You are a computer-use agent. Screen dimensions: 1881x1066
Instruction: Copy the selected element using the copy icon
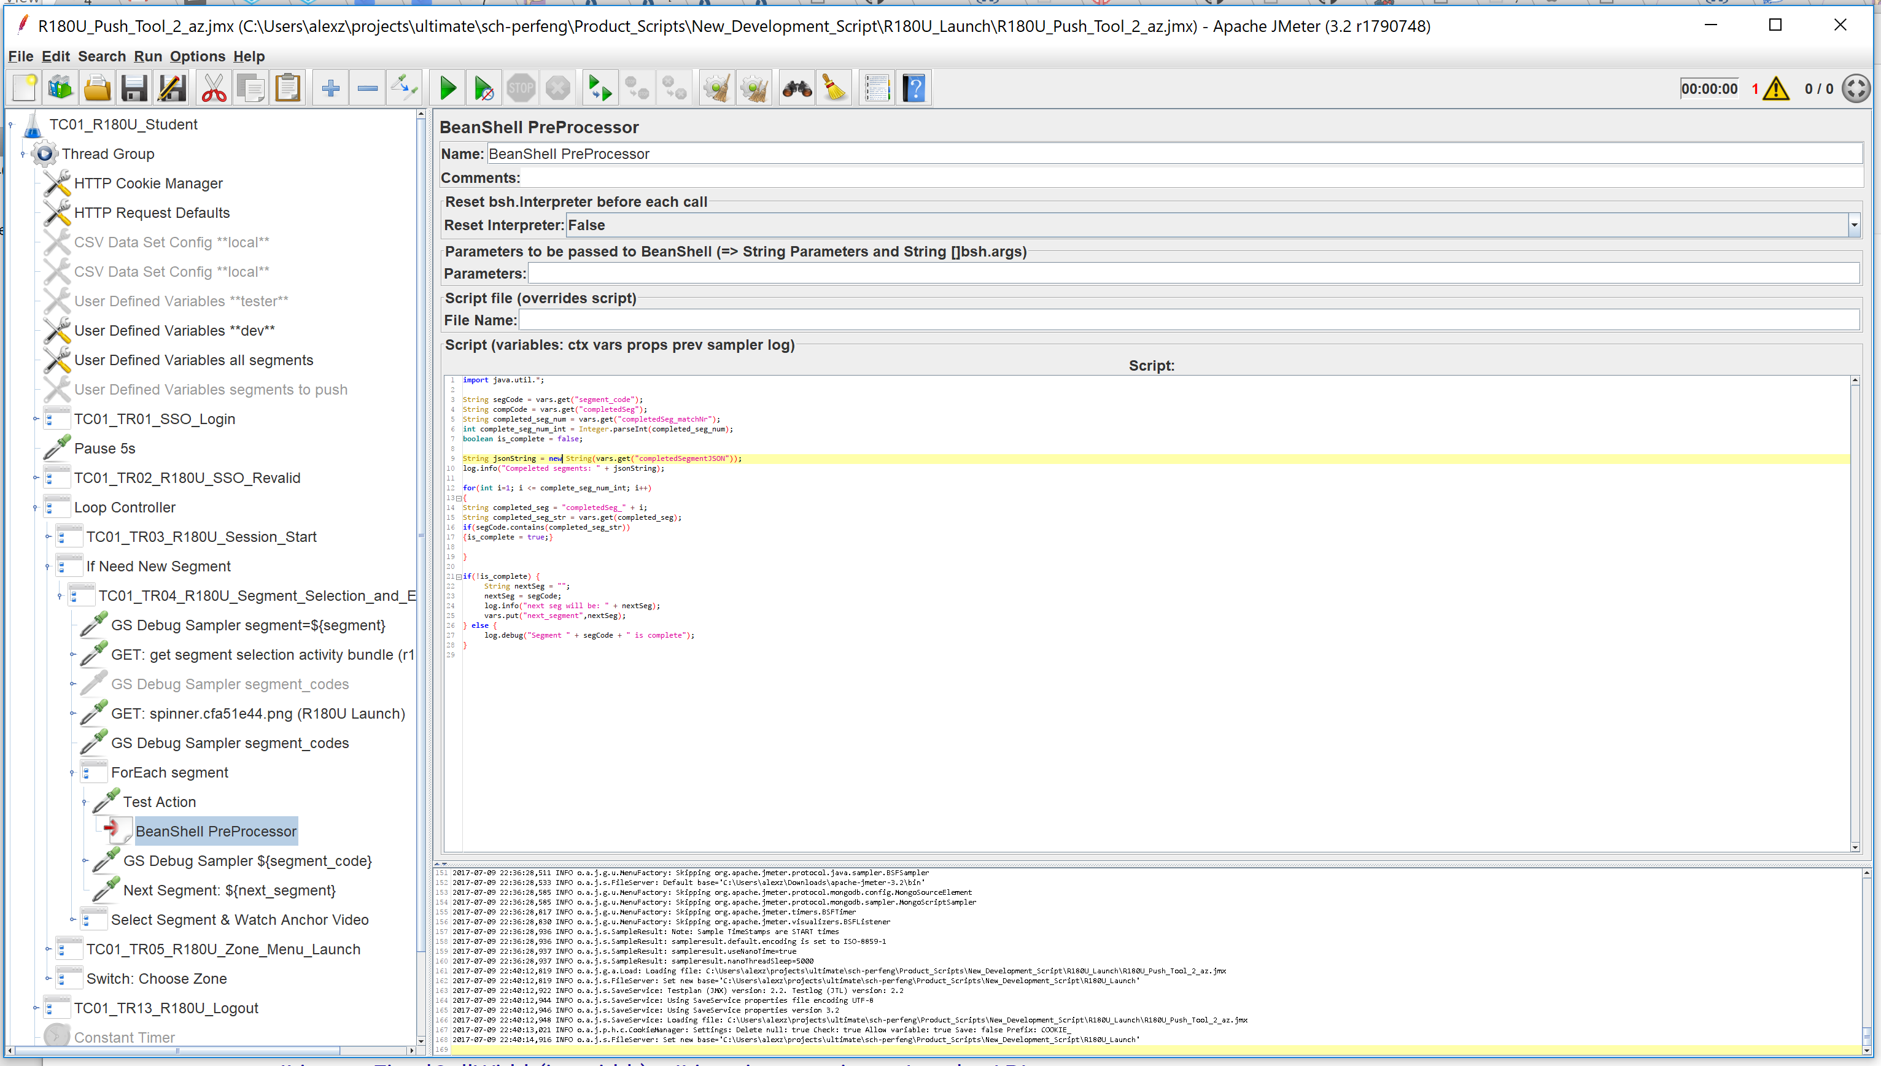250,87
